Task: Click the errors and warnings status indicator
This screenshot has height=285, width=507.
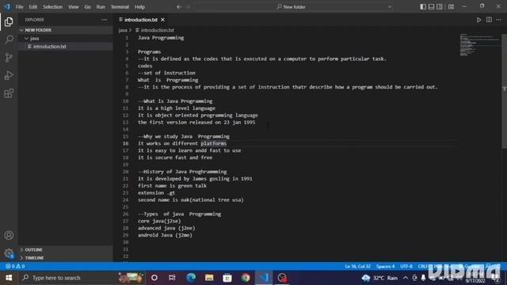Action: point(15,266)
